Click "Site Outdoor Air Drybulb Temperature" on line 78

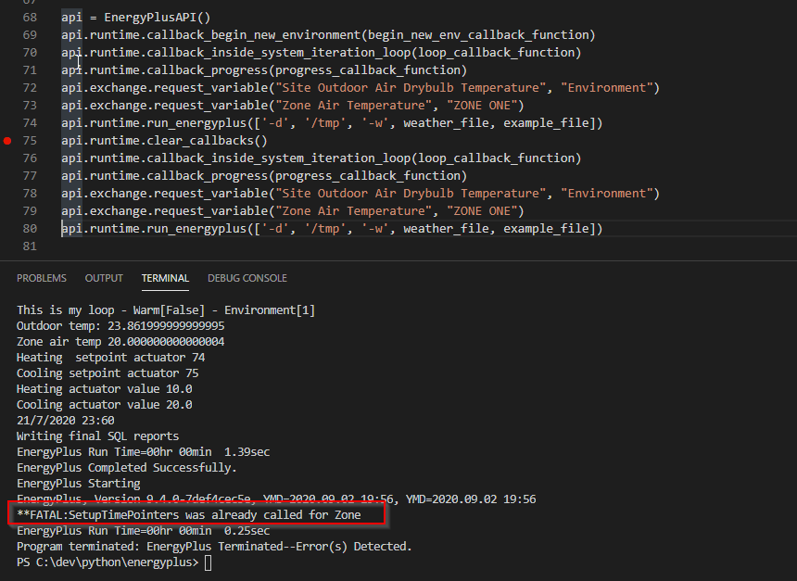point(411,194)
